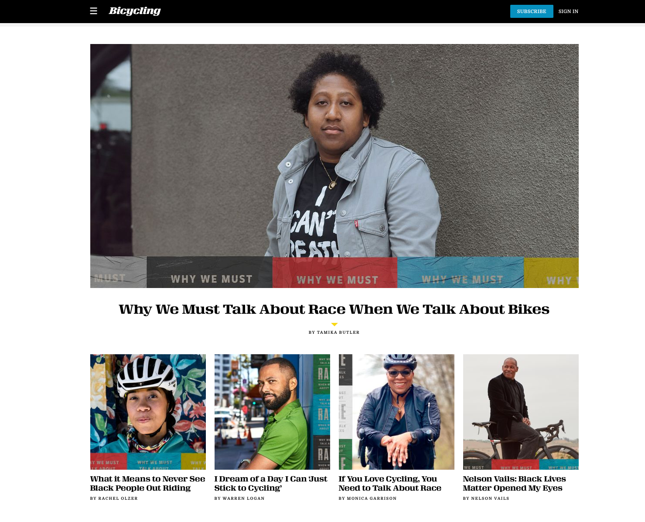Click the By Monica Garrison byline
The width and height of the screenshot is (645, 522).
coord(368,498)
